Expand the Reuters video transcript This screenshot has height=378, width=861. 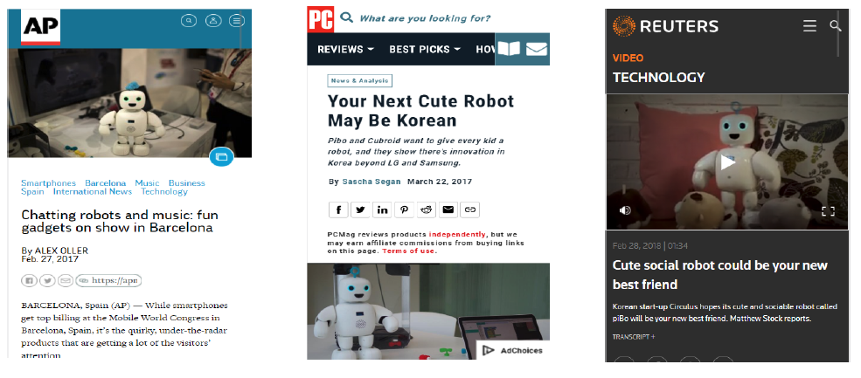634,337
